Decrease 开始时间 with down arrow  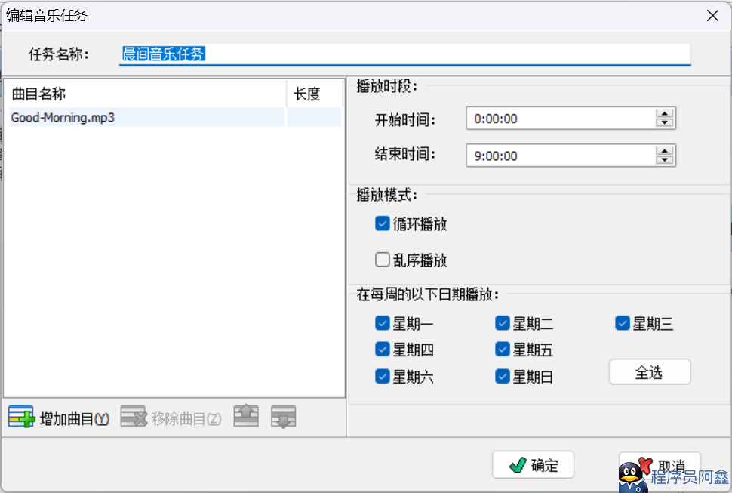(664, 123)
